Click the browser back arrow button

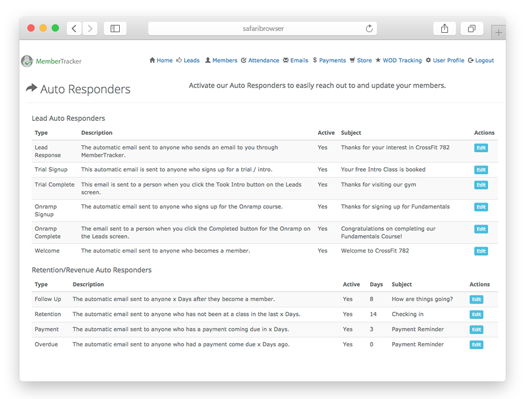74,29
